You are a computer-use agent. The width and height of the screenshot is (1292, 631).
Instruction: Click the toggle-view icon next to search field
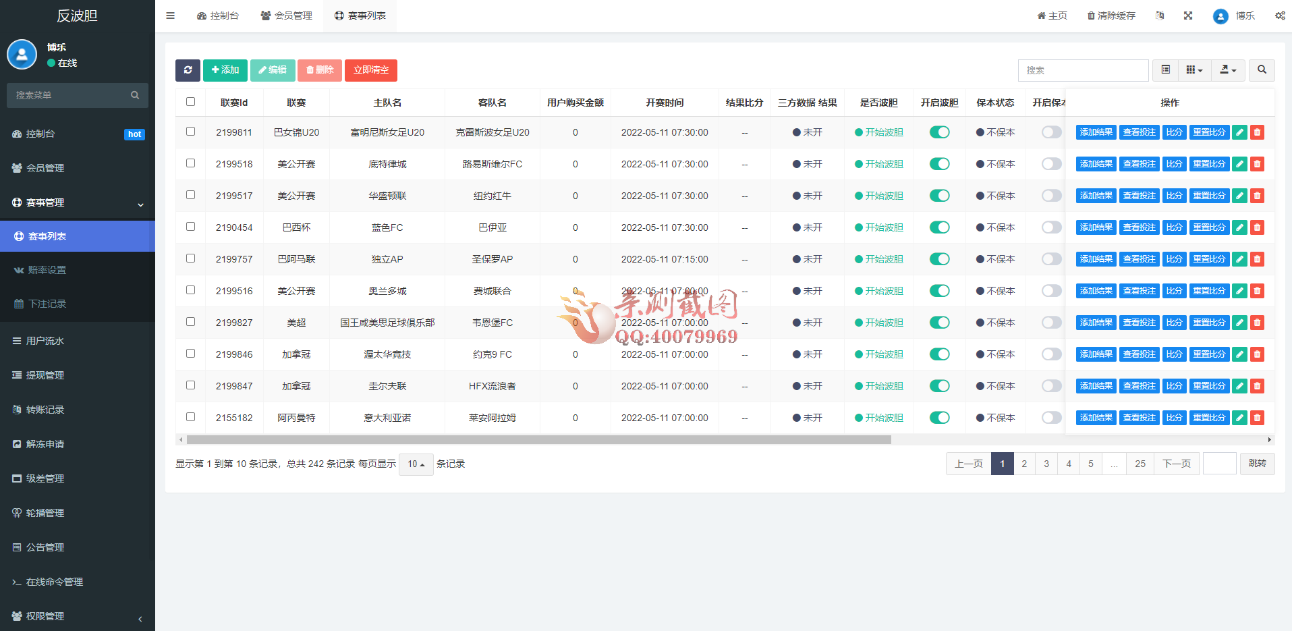[1164, 70]
